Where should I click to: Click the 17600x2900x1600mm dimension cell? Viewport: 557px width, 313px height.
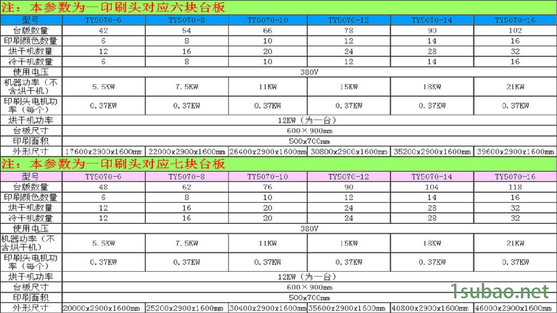(x=103, y=152)
